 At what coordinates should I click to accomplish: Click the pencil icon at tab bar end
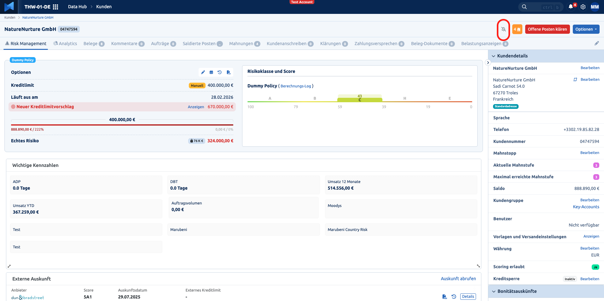click(597, 44)
